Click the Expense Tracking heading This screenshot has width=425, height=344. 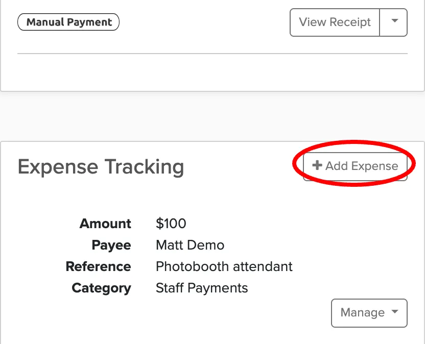101,167
